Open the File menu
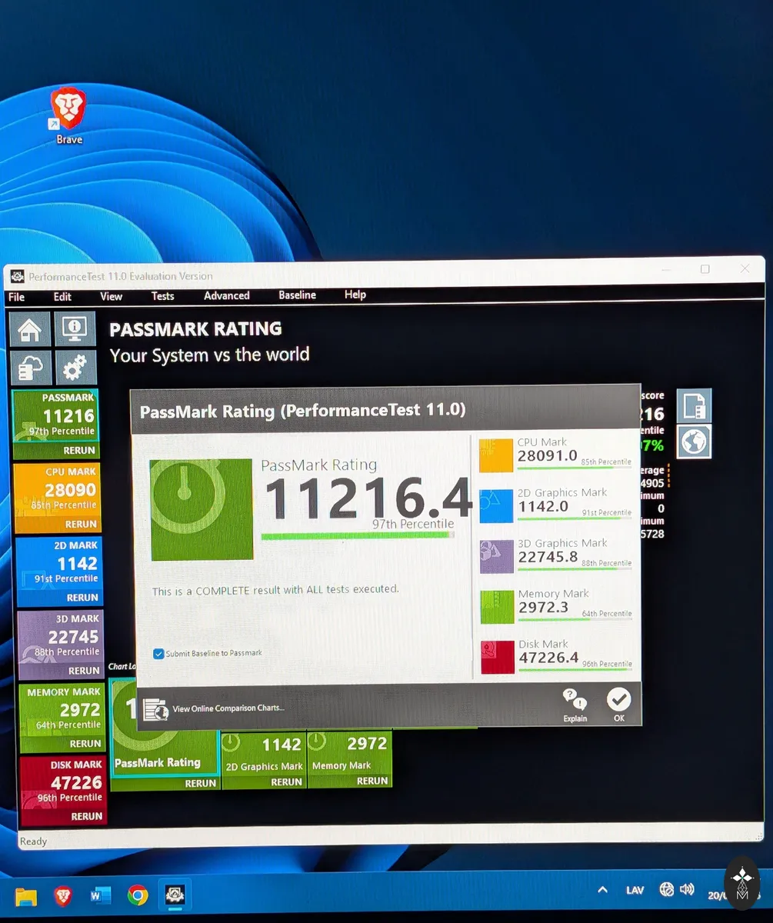The height and width of the screenshot is (923, 773). click(x=16, y=297)
